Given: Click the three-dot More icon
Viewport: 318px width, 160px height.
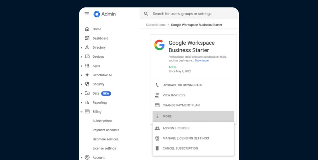Looking at the screenshot, I should point(157,116).
